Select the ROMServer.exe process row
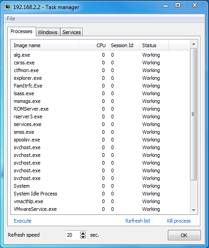Viewport: 209px width, 248px height. point(100,109)
